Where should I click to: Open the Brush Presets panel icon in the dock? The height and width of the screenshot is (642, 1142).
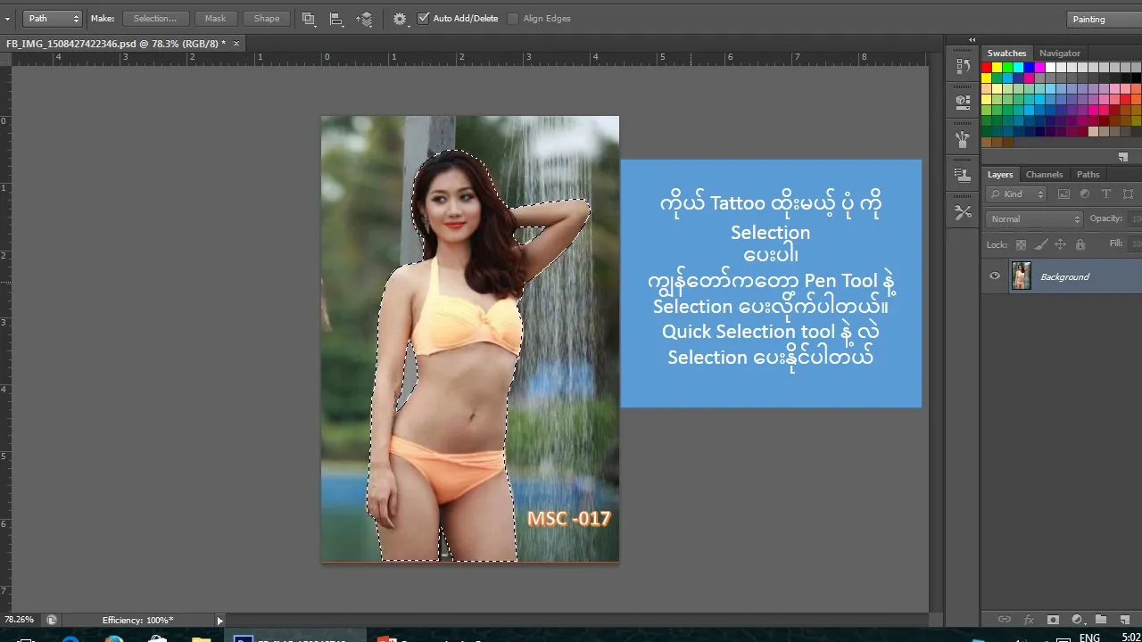[x=963, y=139]
